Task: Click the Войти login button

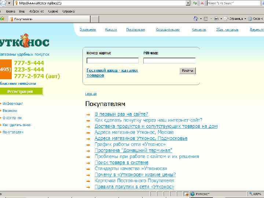Action: 188,71
